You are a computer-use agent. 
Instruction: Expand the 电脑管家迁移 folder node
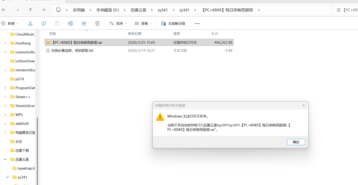[x=5, y=133]
